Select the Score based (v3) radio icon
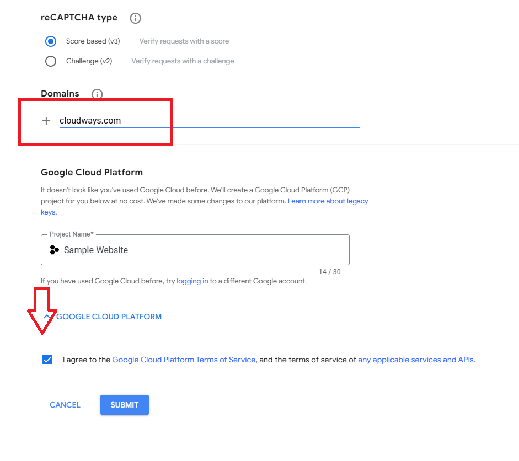 (51, 41)
